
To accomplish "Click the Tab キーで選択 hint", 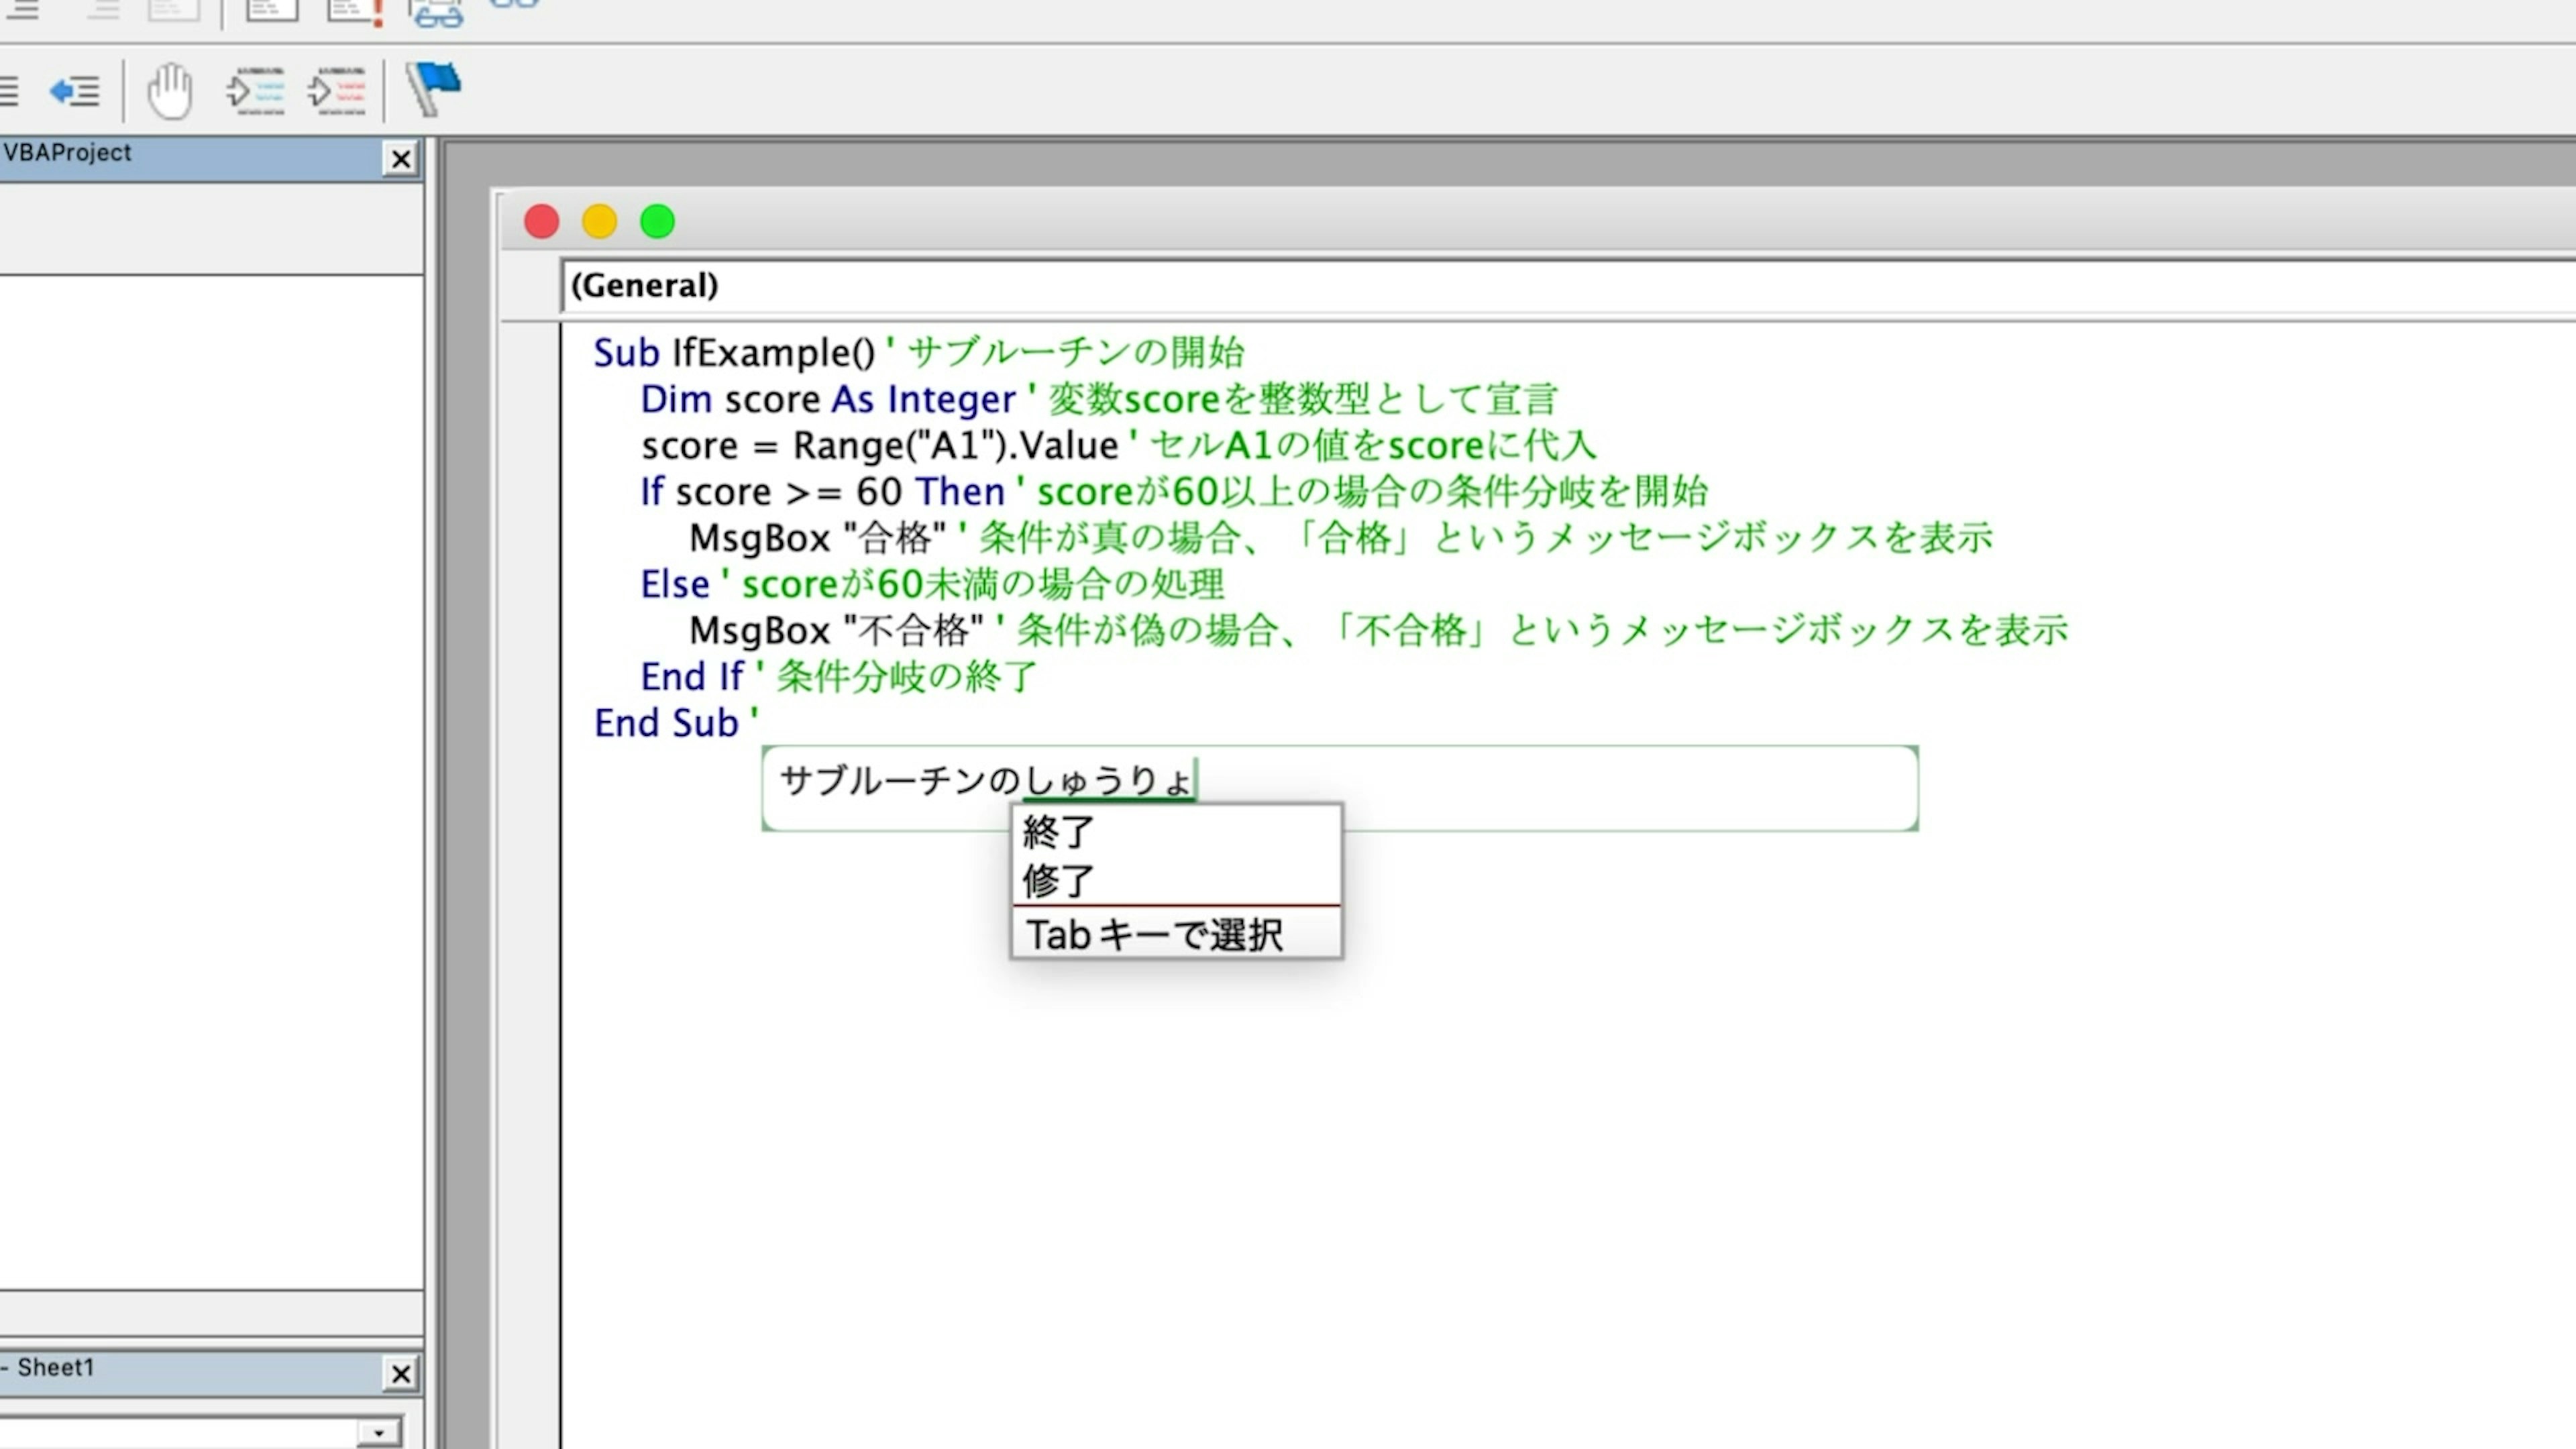I will coord(1155,935).
